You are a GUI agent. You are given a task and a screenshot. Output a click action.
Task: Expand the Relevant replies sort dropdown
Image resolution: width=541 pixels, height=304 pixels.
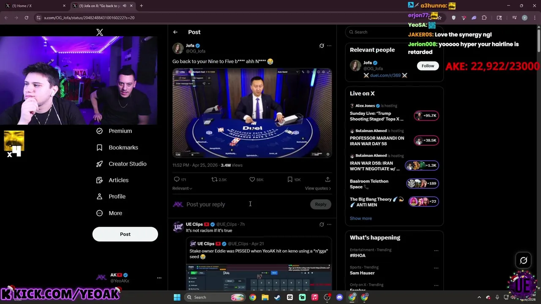click(x=182, y=188)
